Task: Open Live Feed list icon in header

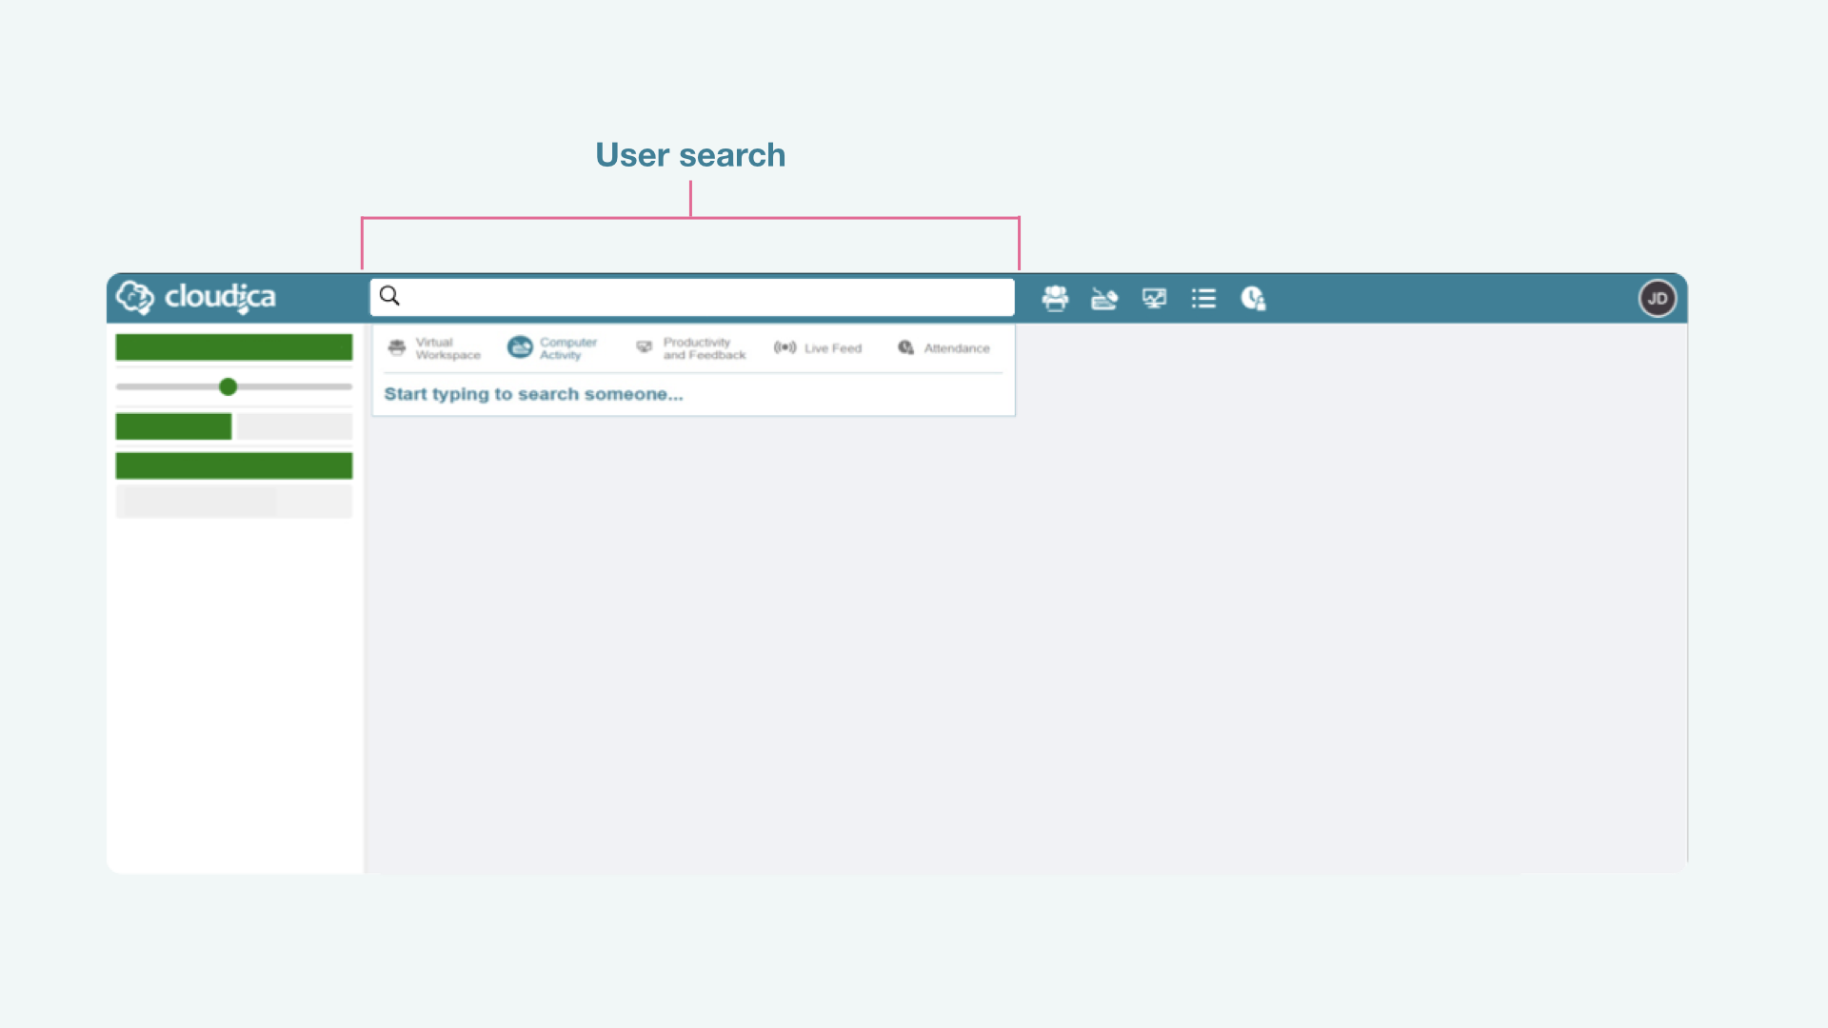Action: 1203,299
